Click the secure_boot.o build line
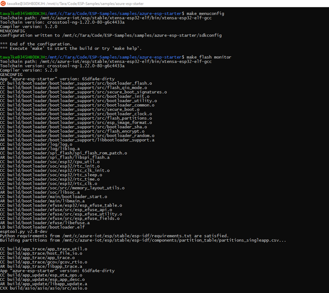Screen dimensions: 329x293 click(x=70, y=110)
